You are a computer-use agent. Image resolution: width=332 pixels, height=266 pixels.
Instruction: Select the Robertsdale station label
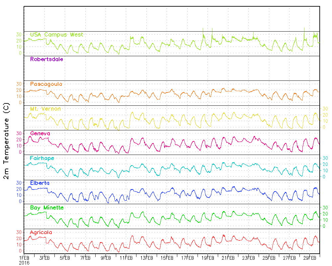pos(46,59)
